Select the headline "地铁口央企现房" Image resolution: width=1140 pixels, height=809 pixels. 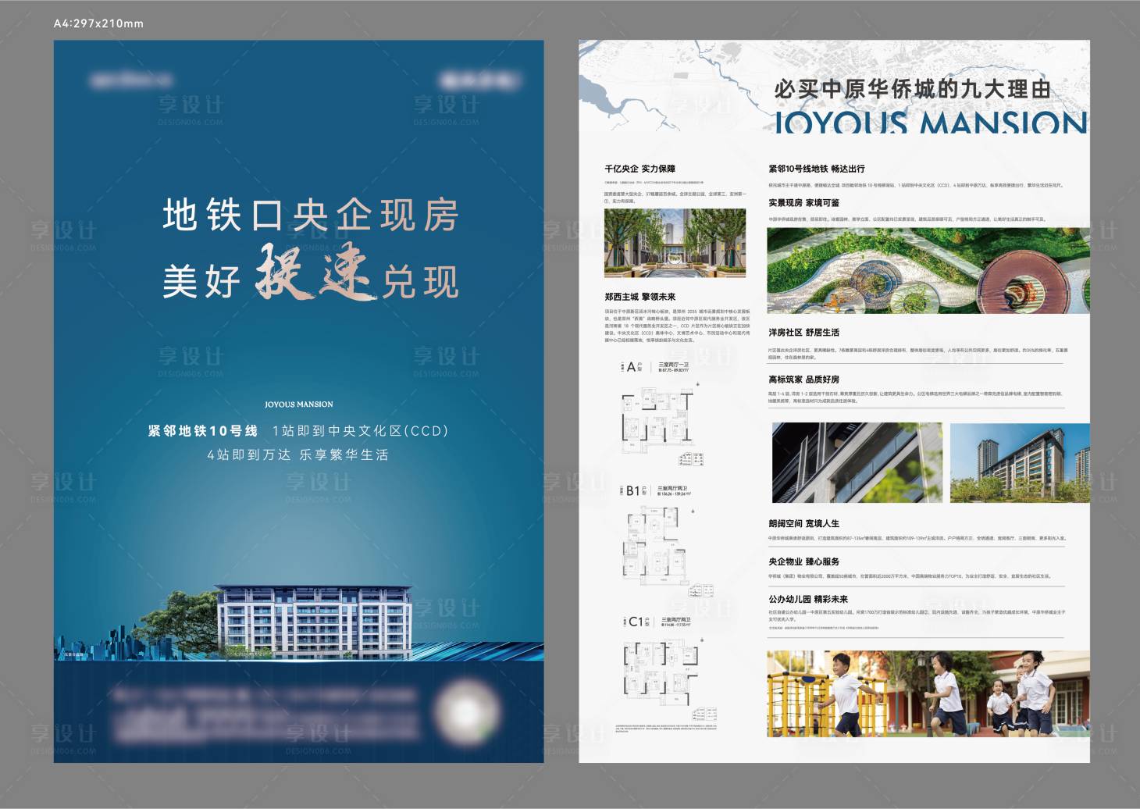pyautogui.click(x=311, y=215)
